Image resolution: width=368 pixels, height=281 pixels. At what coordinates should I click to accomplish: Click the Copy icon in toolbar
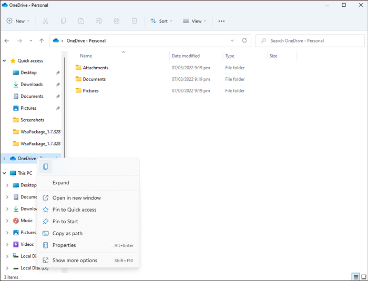coord(63,21)
